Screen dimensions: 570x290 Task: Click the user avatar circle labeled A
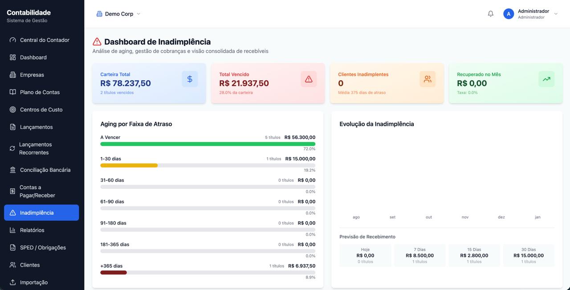click(x=509, y=14)
